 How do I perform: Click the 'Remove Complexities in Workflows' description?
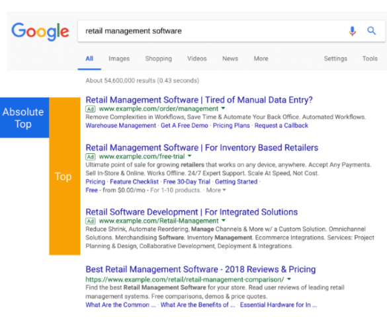click(x=226, y=117)
